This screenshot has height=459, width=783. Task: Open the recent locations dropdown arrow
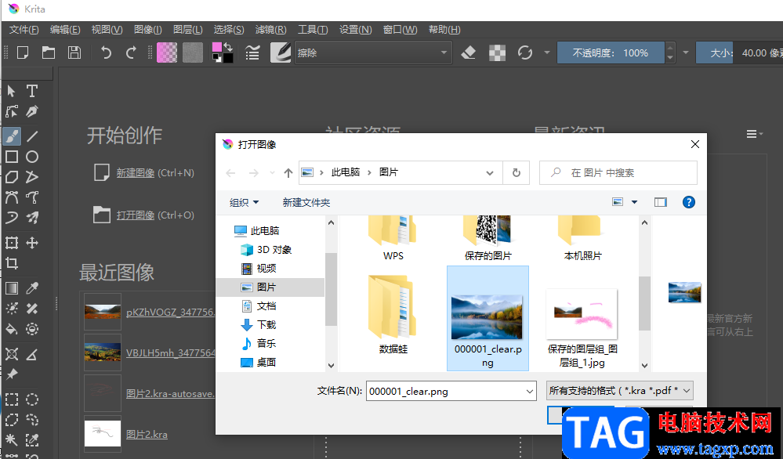click(x=272, y=172)
